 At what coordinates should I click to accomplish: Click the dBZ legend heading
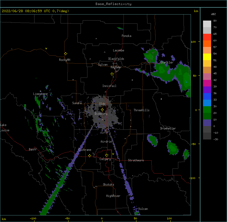pyautogui.click(x=213, y=14)
